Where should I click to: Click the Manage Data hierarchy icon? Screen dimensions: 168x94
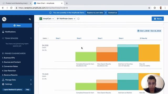[3, 80]
